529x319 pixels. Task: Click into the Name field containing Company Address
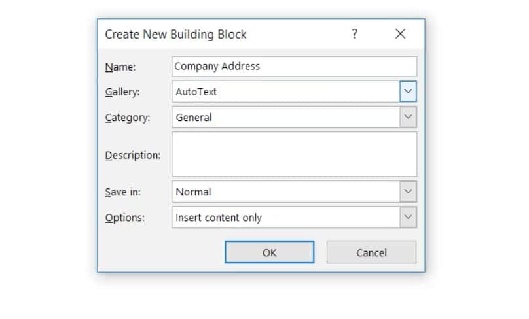(x=294, y=66)
